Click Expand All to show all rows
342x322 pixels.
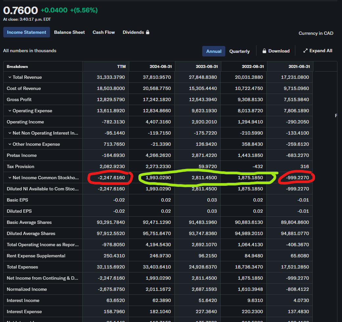[x=321, y=51]
